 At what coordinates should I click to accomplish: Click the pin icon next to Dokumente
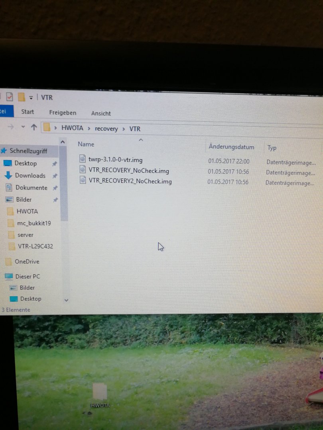(55, 188)
